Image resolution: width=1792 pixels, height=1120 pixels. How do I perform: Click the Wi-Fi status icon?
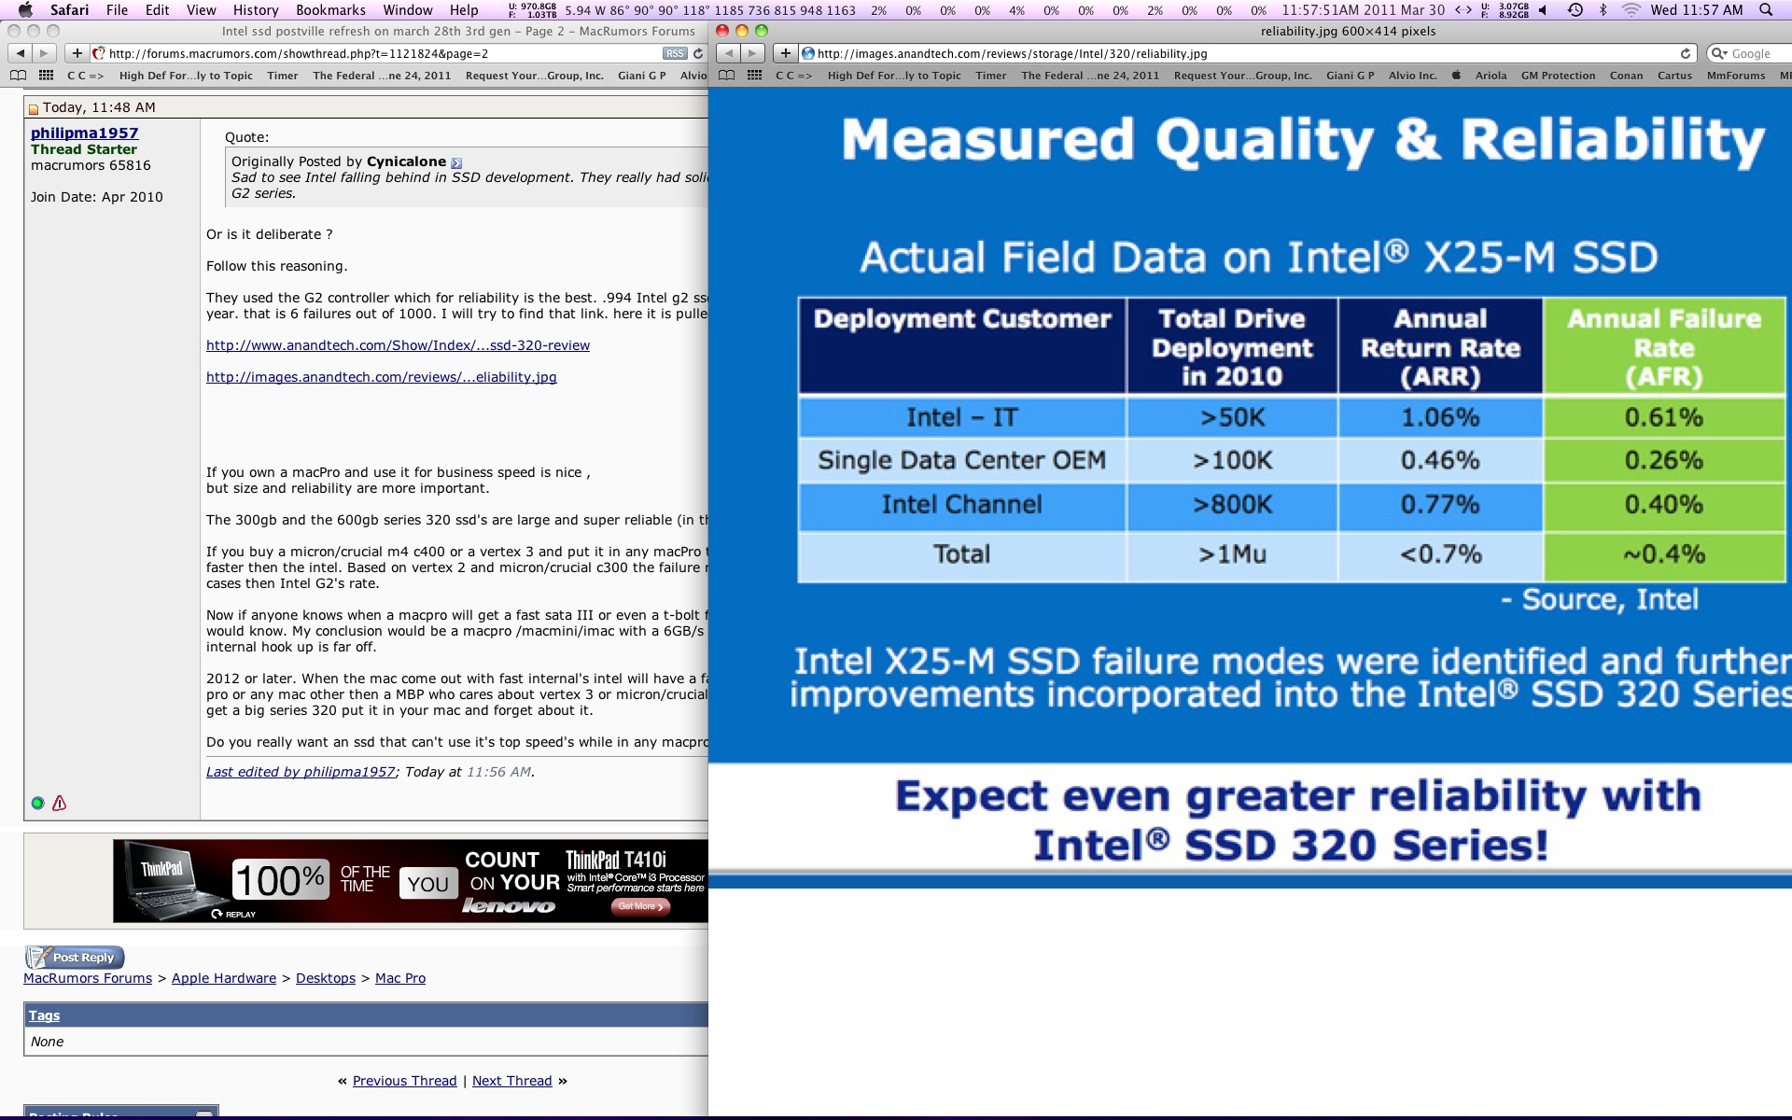[1631, 9]
